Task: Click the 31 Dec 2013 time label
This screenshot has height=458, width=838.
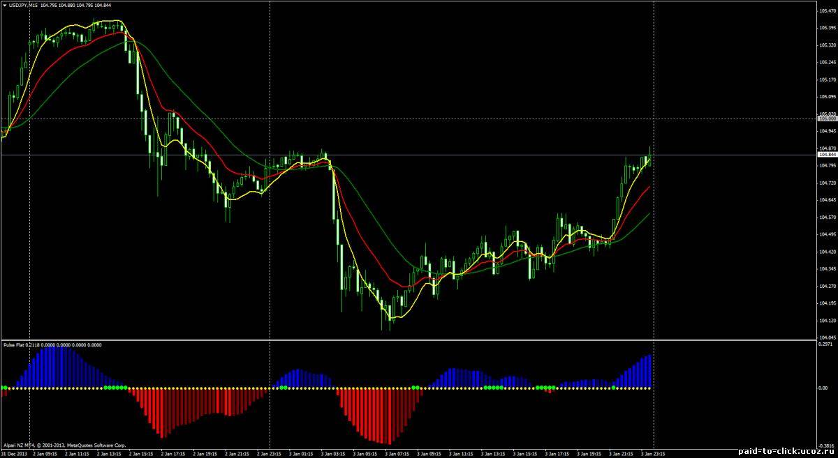Action: (x=13, y=452)
